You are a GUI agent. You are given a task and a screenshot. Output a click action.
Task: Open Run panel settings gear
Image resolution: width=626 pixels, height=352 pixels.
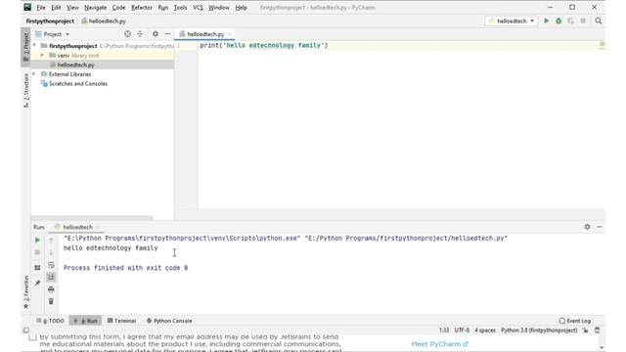(x=587, y=227)
